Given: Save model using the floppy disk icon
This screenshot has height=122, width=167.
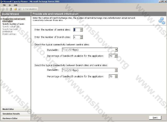Looking at the screenshot, I should coord(19,9).
